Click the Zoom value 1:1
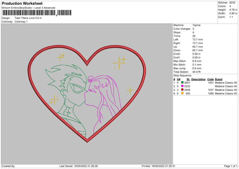Screen dimensions: 239x169 (x=231, y=17)
